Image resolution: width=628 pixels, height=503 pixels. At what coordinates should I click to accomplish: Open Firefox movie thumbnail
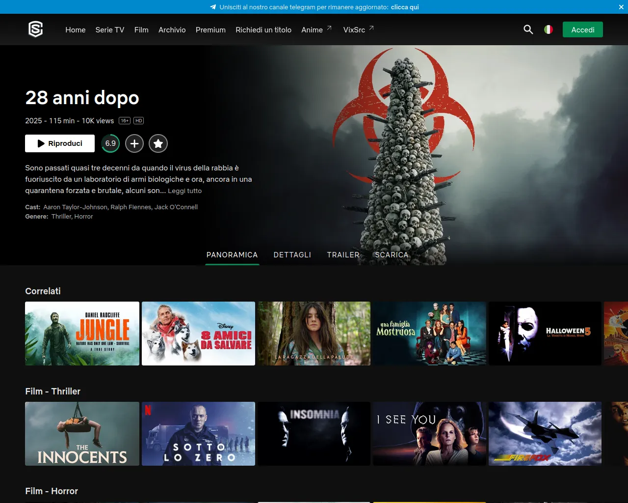(x=545, y=434)
